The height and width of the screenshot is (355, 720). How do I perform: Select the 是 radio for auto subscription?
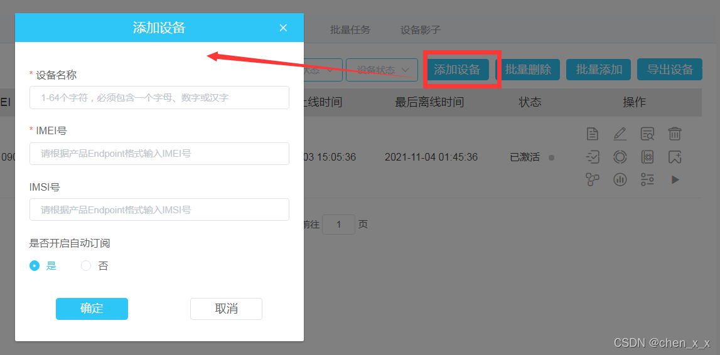click(35, 265)
